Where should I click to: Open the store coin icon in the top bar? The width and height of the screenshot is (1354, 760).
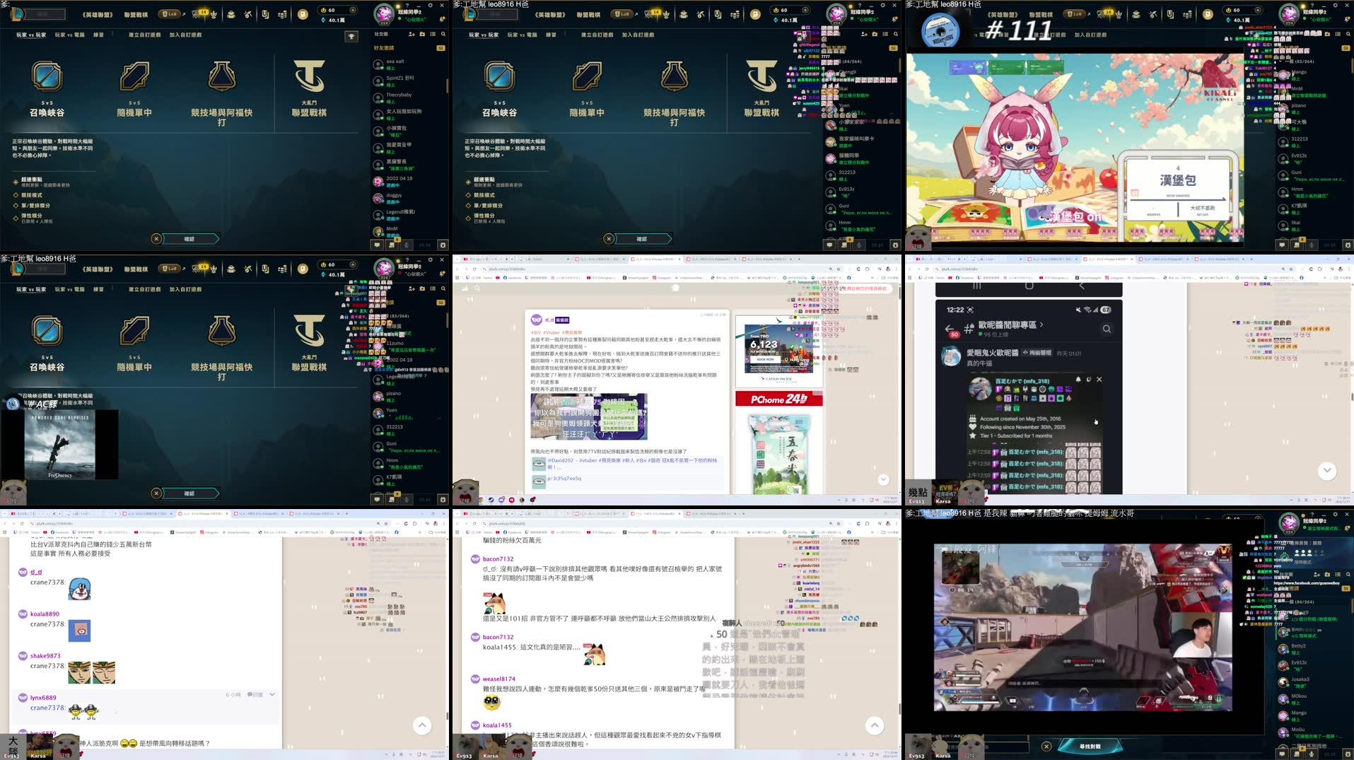pos(301,15)
